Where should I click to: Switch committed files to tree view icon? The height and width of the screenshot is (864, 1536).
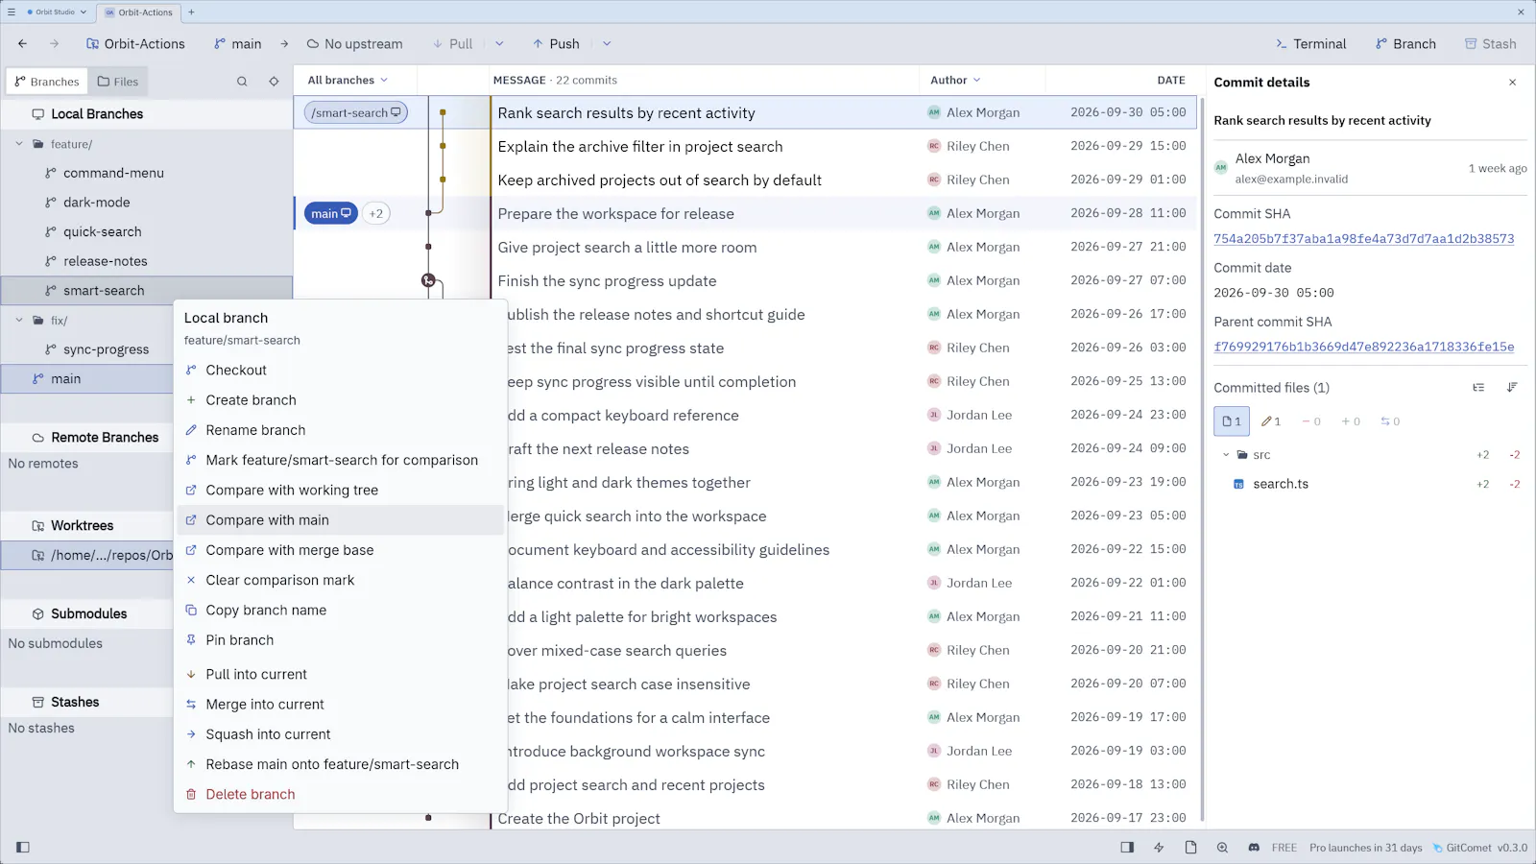pos(1478,388)
